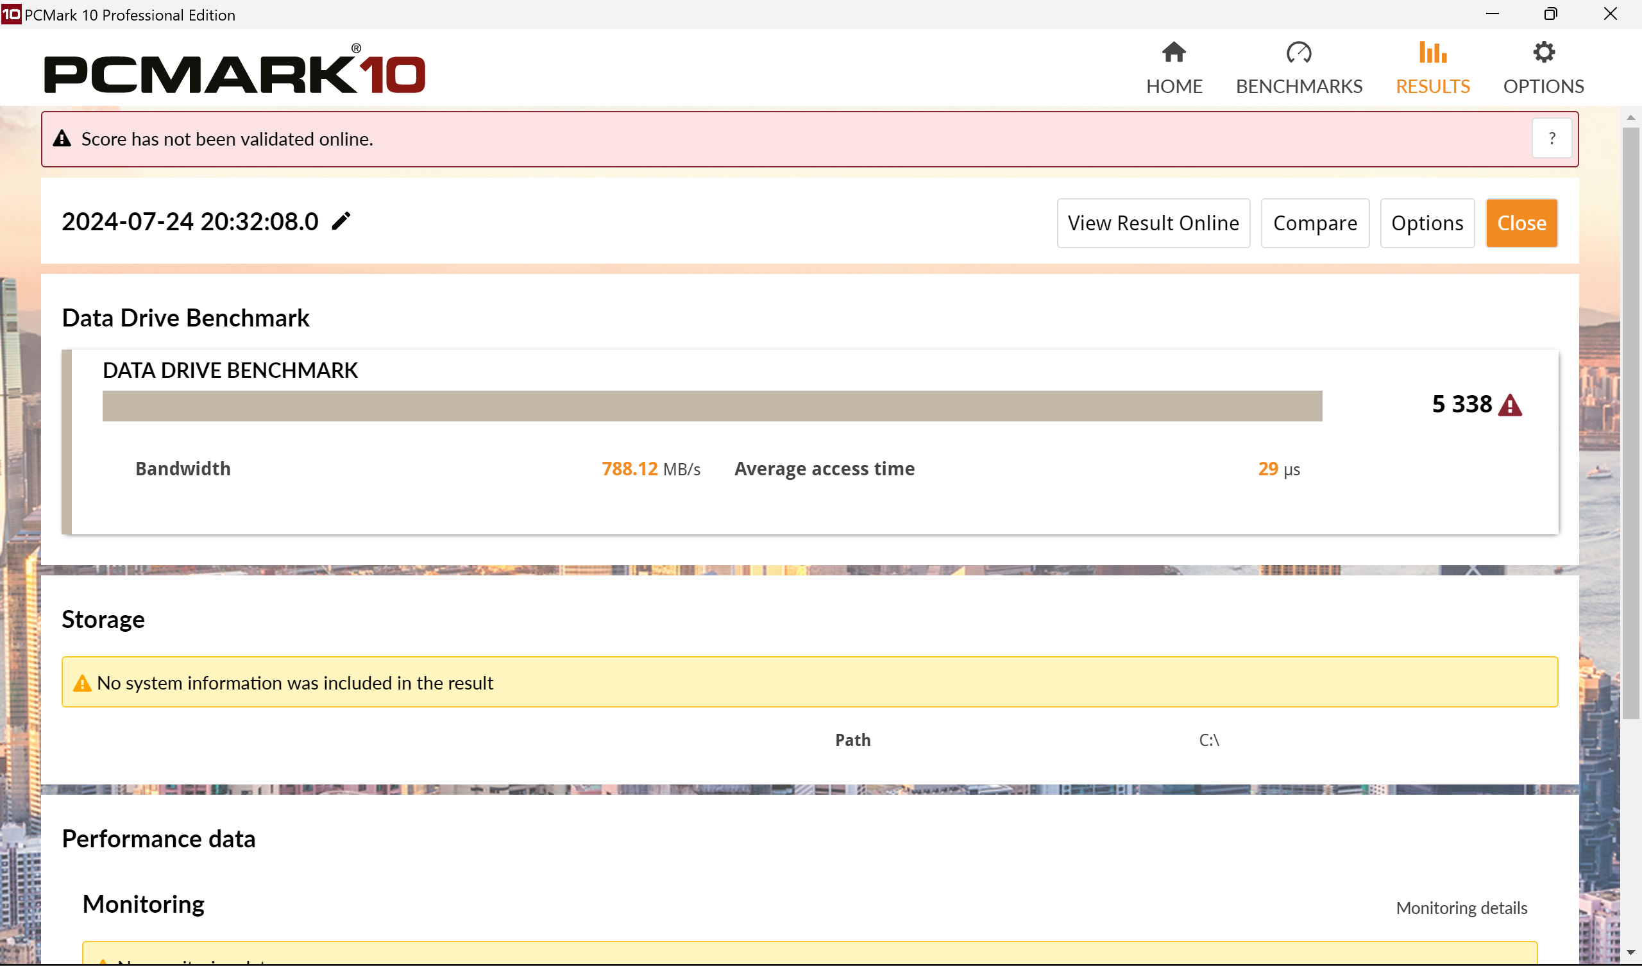This screenshot has width=1642, height=966.
Task: Go to the HOME tab label
Action: [1174, 86]
